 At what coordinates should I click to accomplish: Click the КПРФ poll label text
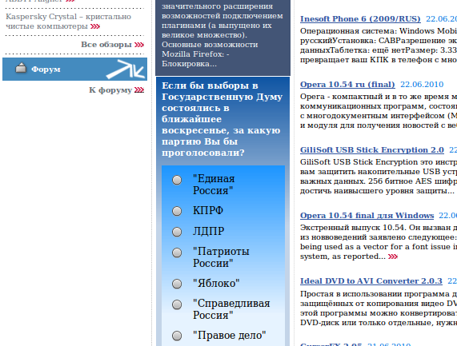coord(208,210)
